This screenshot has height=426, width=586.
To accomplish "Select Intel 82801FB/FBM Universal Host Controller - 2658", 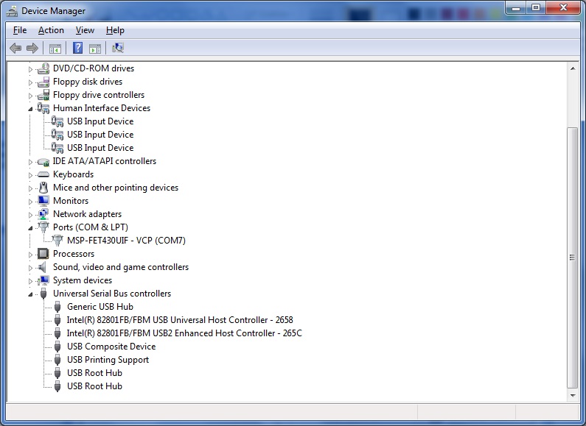I will pyautogui.click(x=180, y=320).
